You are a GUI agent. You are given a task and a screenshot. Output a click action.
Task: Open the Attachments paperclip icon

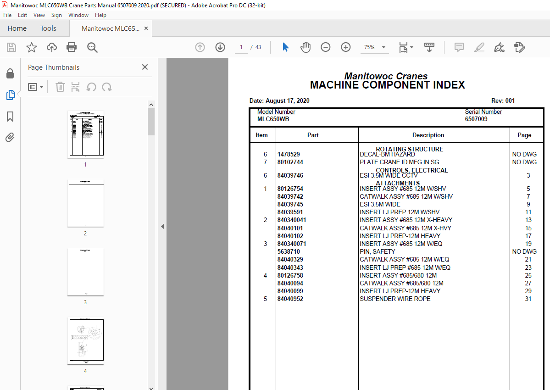10,138
